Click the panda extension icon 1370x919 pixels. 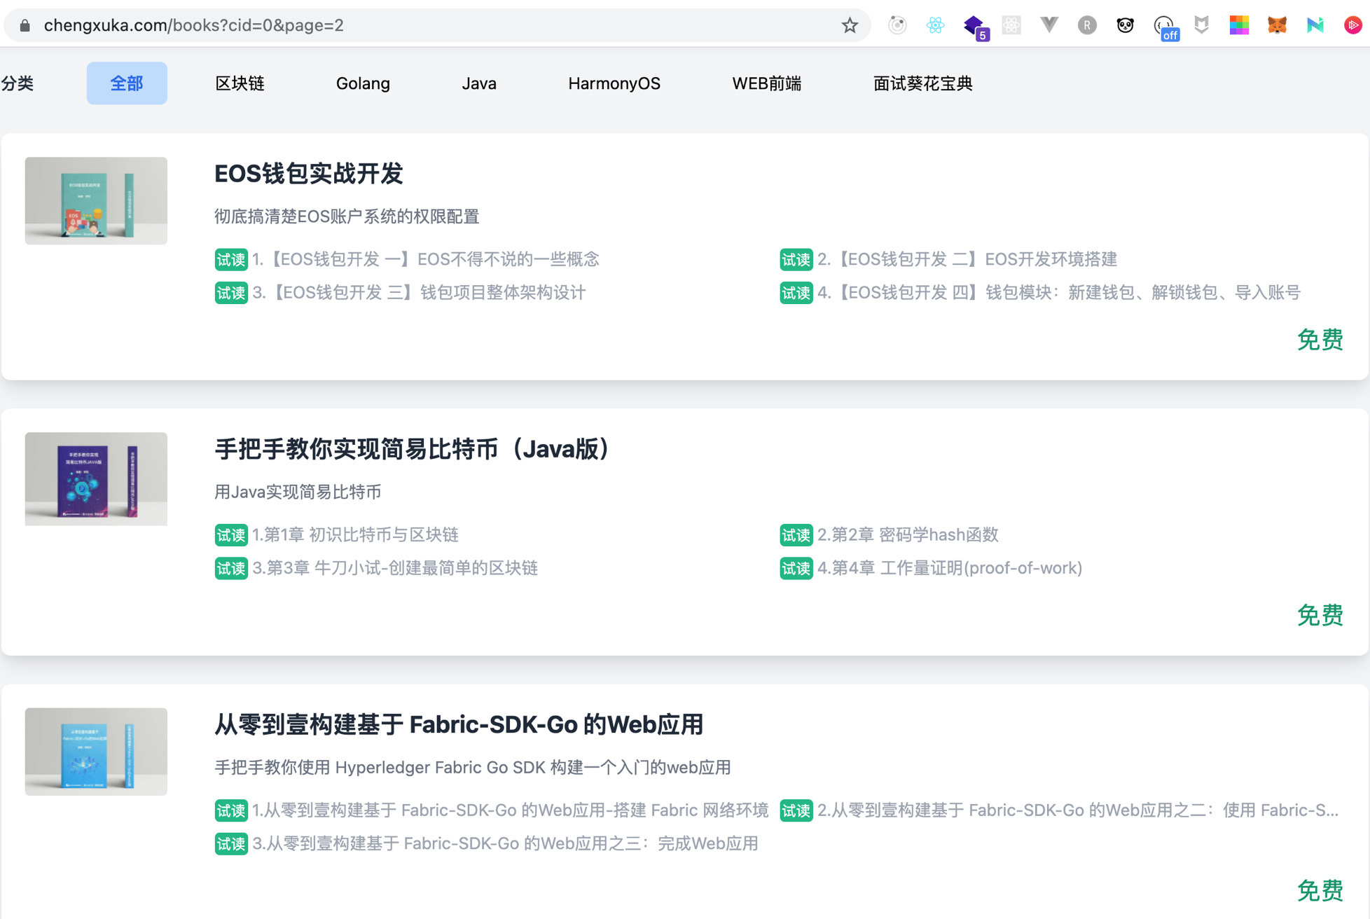(1125, 26)
